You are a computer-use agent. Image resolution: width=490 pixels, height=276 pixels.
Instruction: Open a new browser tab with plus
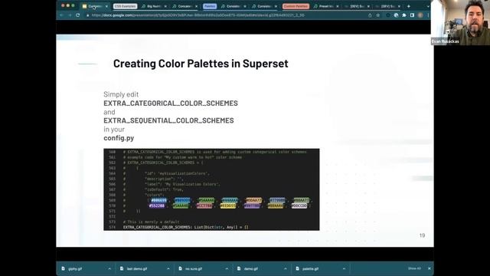408,6
